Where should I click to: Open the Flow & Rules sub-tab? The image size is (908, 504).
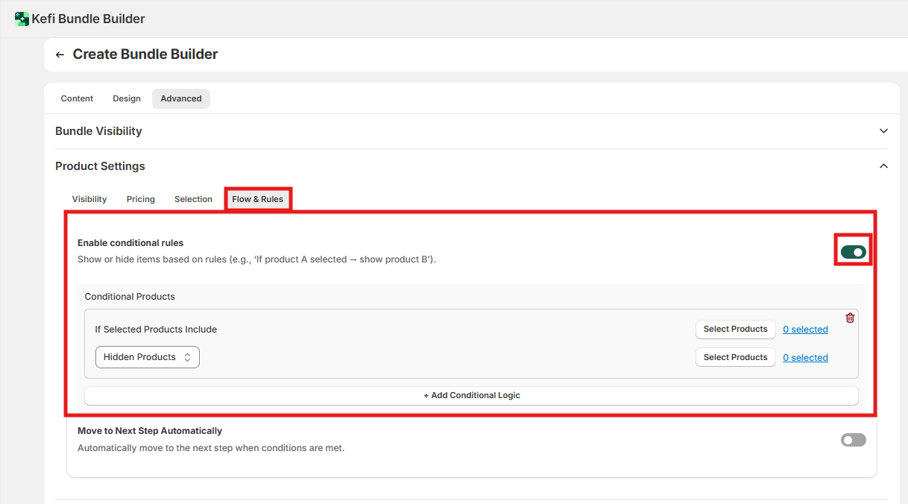click(258, 199)
